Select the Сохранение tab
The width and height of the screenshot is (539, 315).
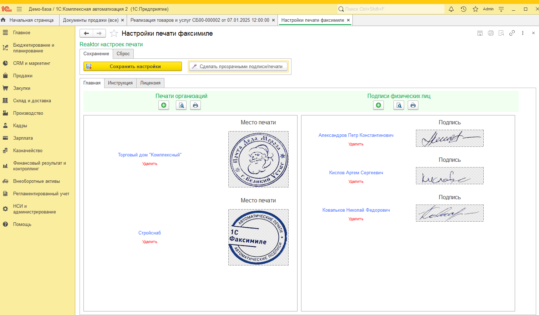coord(96,54)
